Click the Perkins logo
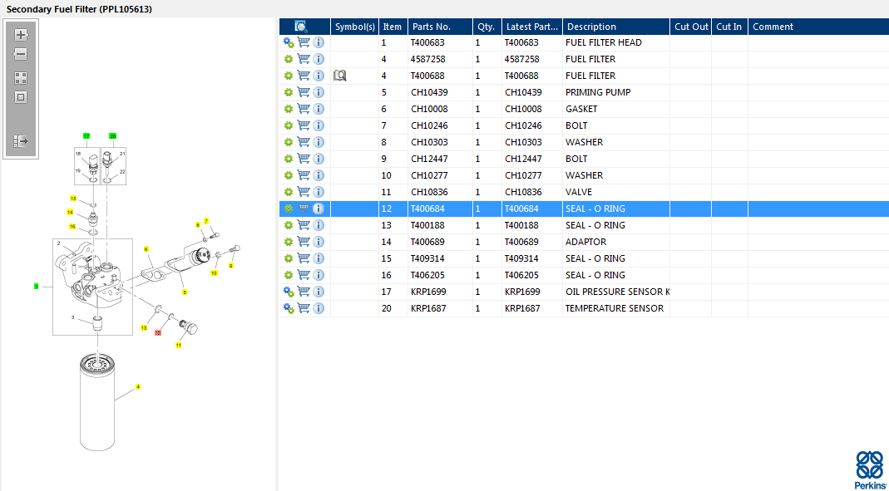Image resolution: width=889 pixels, height=491 pixels. 870,470
